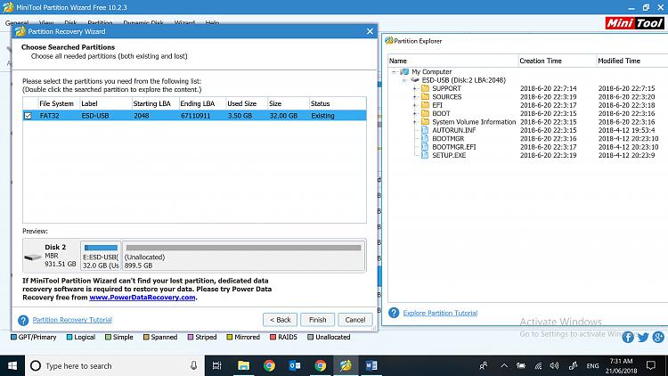Collapse the ESD-USB disk node
The image size is (668, 376).
pos(404,80)
